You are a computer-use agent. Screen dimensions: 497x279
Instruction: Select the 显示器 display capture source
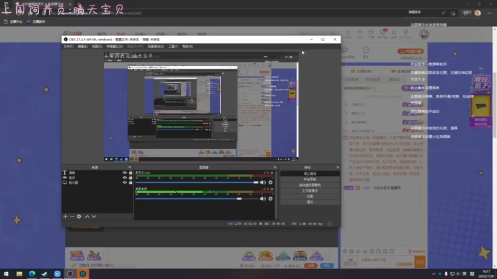98,182
